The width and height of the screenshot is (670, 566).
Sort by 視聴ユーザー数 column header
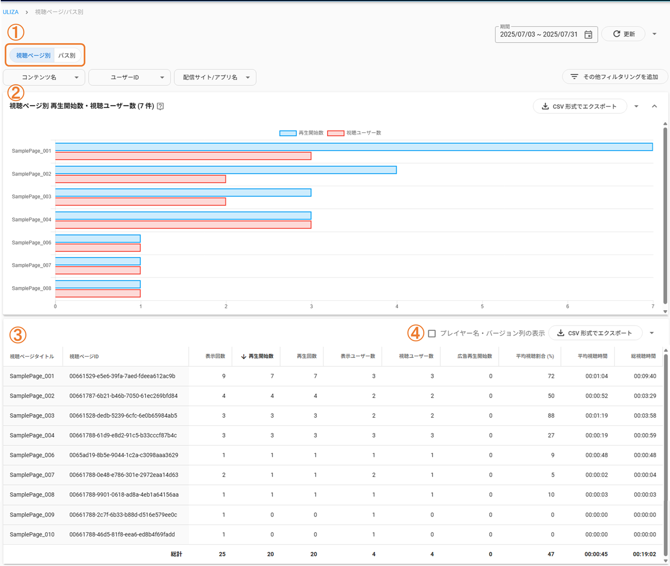point(416,356)
